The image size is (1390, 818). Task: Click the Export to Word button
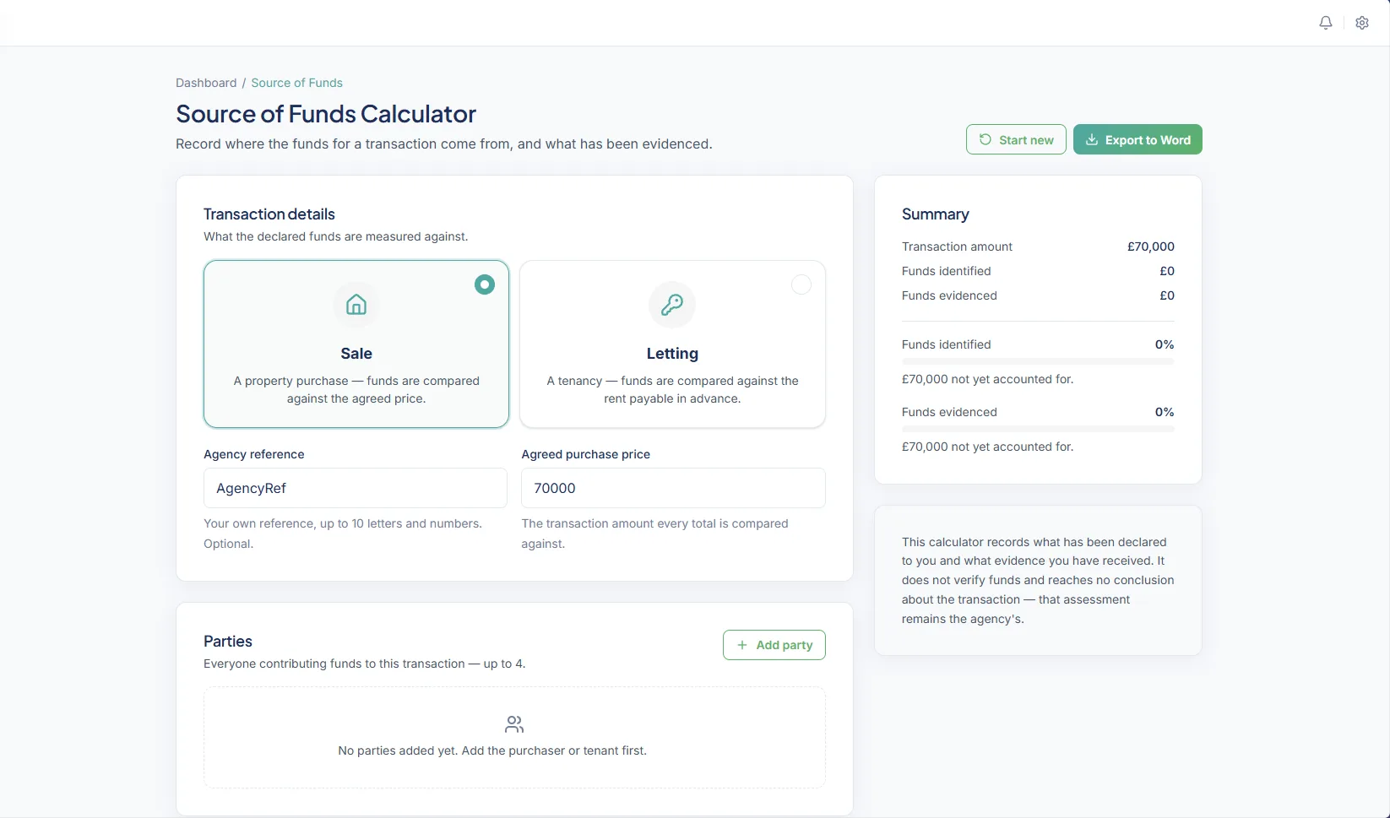[1138, 139]
